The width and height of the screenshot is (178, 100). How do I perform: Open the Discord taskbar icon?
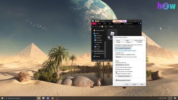tap(48, 98)
